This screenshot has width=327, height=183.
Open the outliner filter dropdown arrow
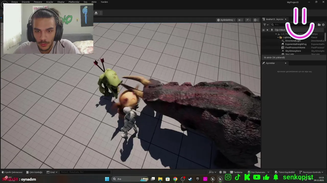tap(268, 25)
